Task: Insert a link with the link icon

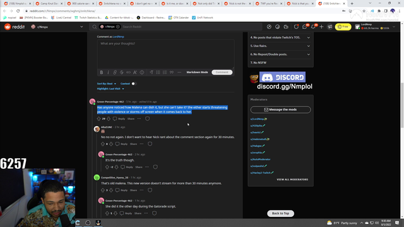Action: click(x=115, y=73)
